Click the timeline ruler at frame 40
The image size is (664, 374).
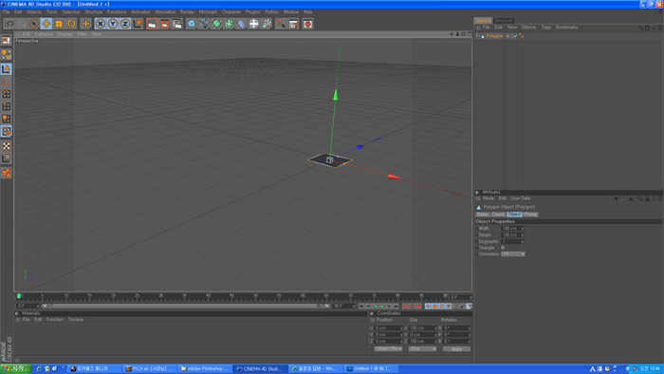pos(208,296)
